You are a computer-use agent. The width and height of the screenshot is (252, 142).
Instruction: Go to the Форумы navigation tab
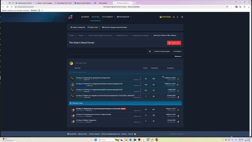pos(95,17)
